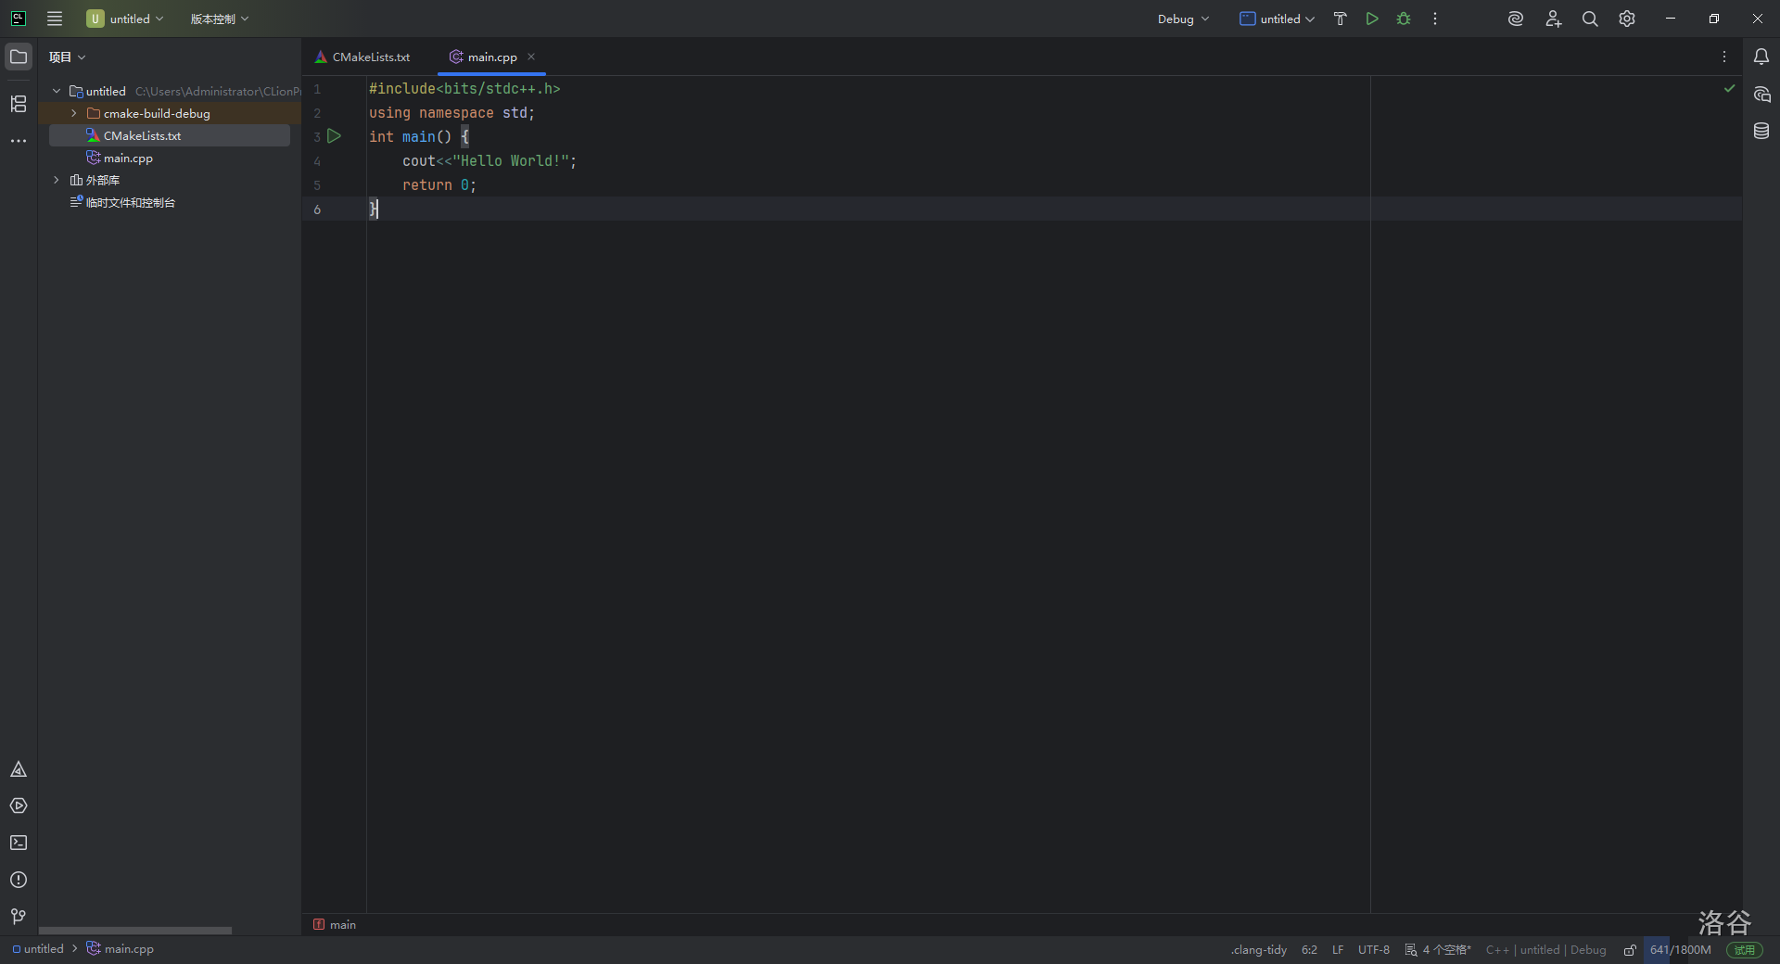The height and width of the screenshot is (964, 1780).
Task: Open the 版本控制 dropdown menu
Action: (219, 19)
